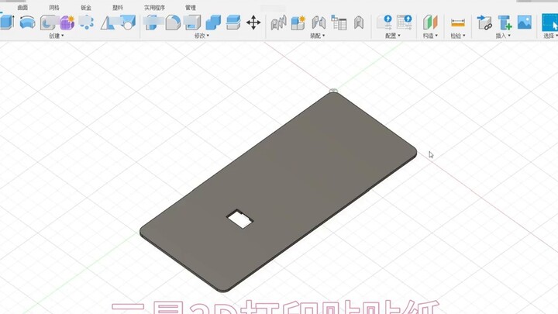
Task: Select the Press Pull tool icon
Action: [153, 22]
